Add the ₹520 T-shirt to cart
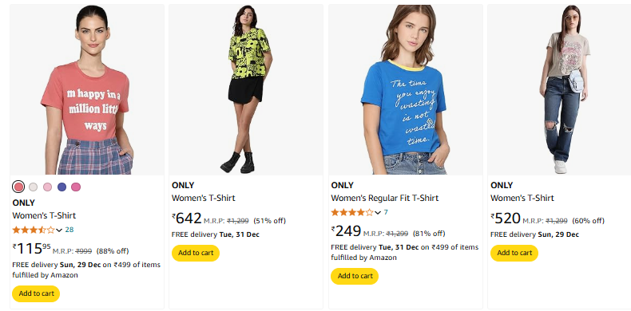Screen dimensions: 631x311 coord(514,253)
